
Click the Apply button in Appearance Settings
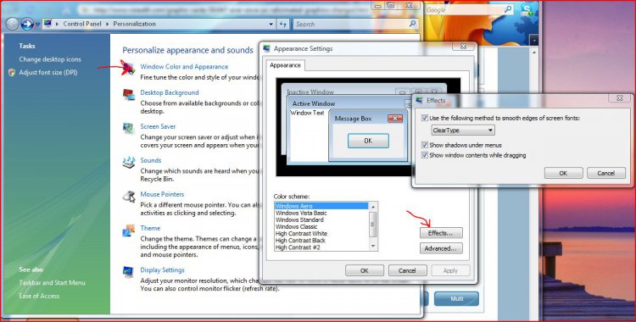[450, 270]
